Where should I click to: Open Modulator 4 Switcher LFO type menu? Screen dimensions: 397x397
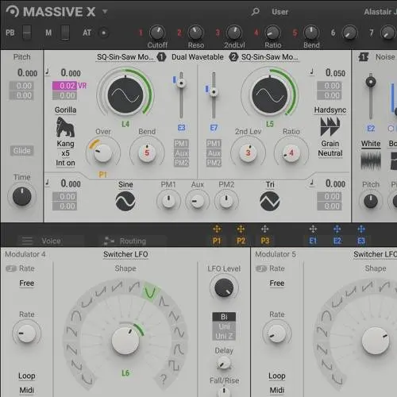coord(125,254)
